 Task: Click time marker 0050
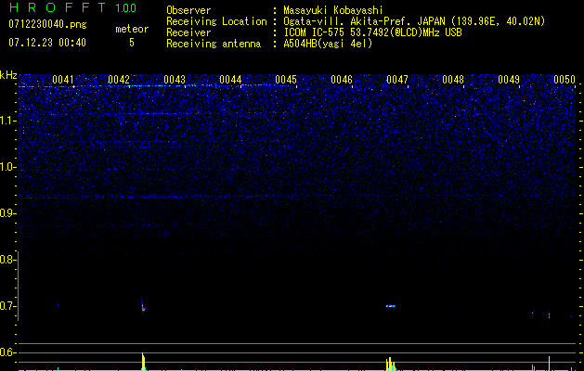[565, 80]
